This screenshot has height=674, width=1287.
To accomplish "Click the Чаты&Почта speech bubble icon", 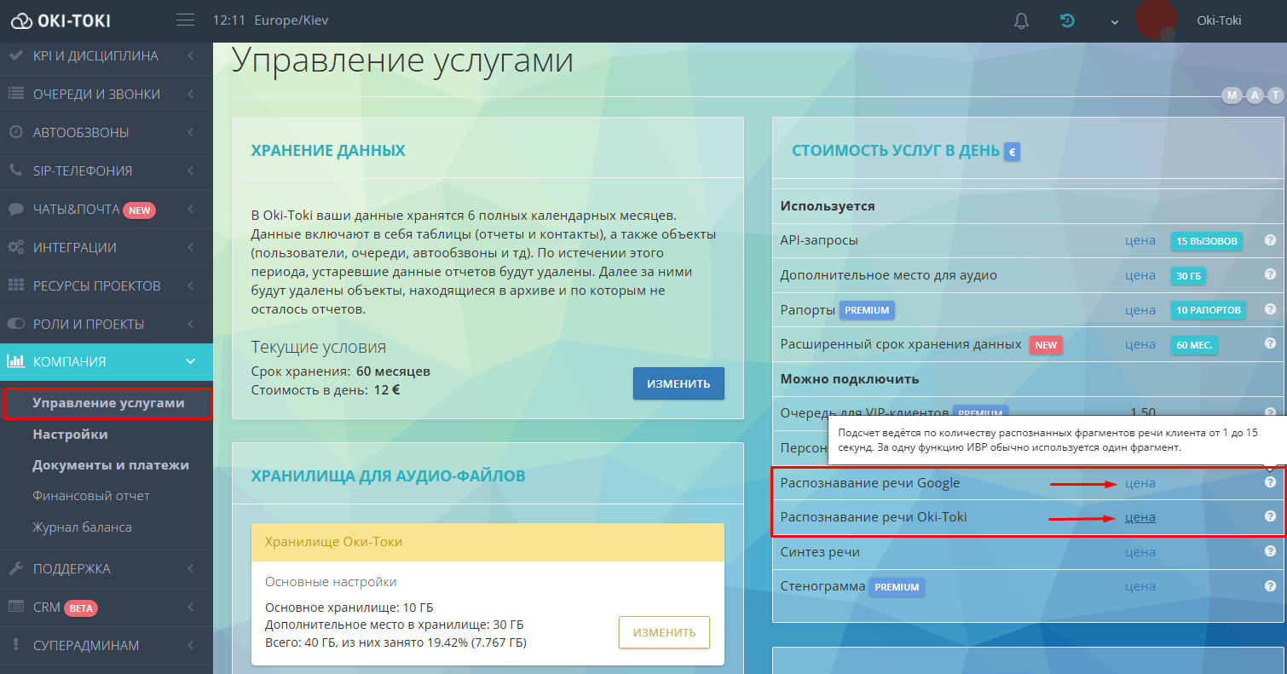I will [15, 209].
